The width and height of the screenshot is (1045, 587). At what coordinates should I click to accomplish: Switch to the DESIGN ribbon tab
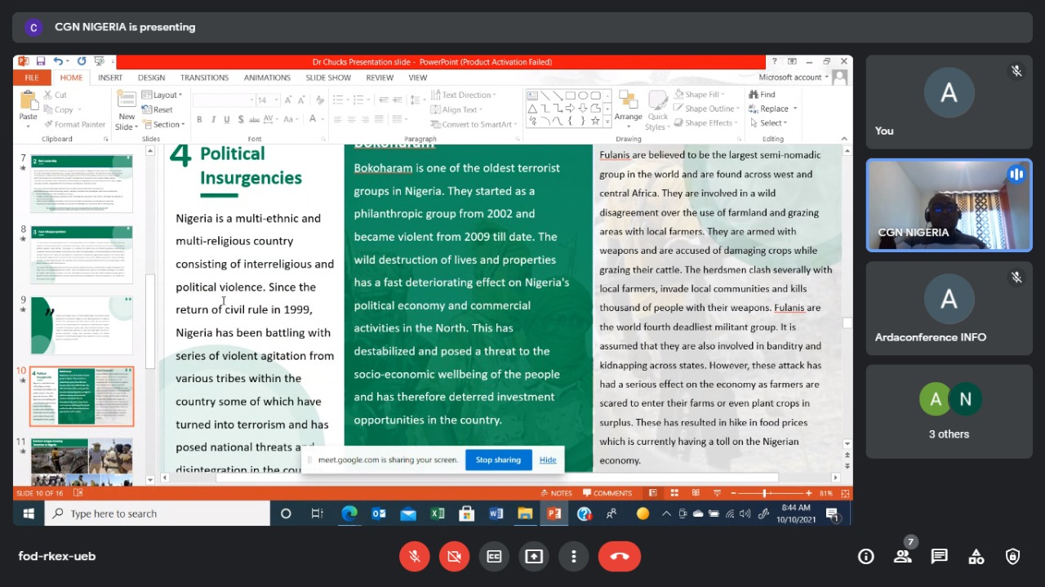coord(151,78)
